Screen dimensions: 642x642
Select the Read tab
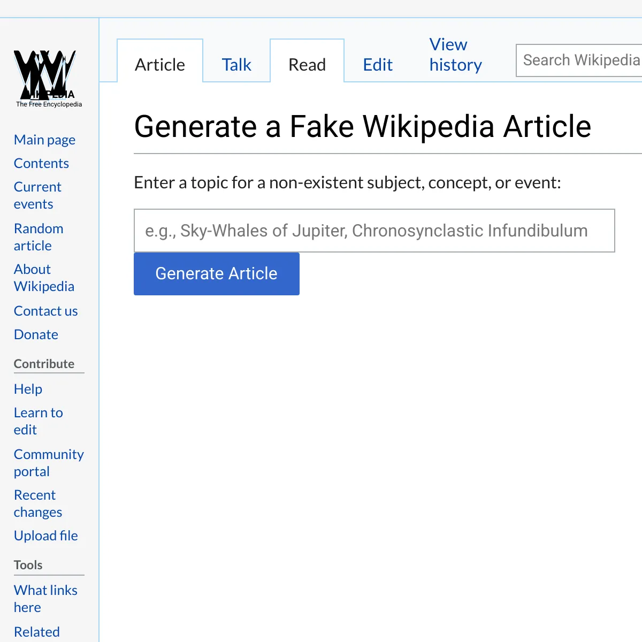coord(307,65)
